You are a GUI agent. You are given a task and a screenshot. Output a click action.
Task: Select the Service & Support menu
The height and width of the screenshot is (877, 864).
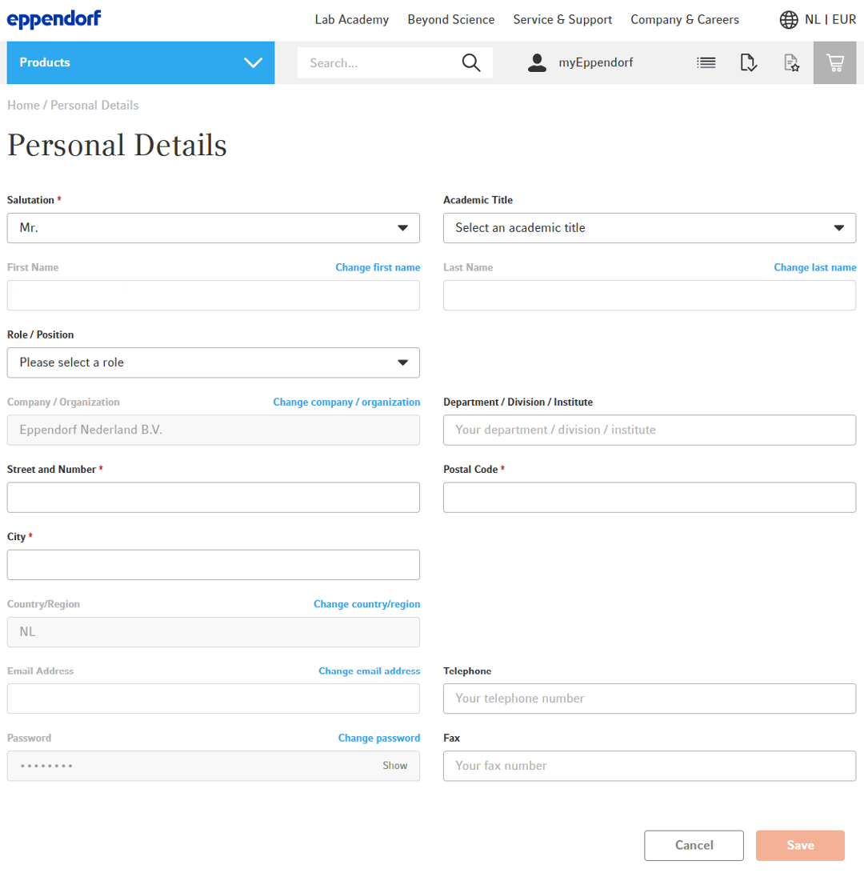coord(562,19)
